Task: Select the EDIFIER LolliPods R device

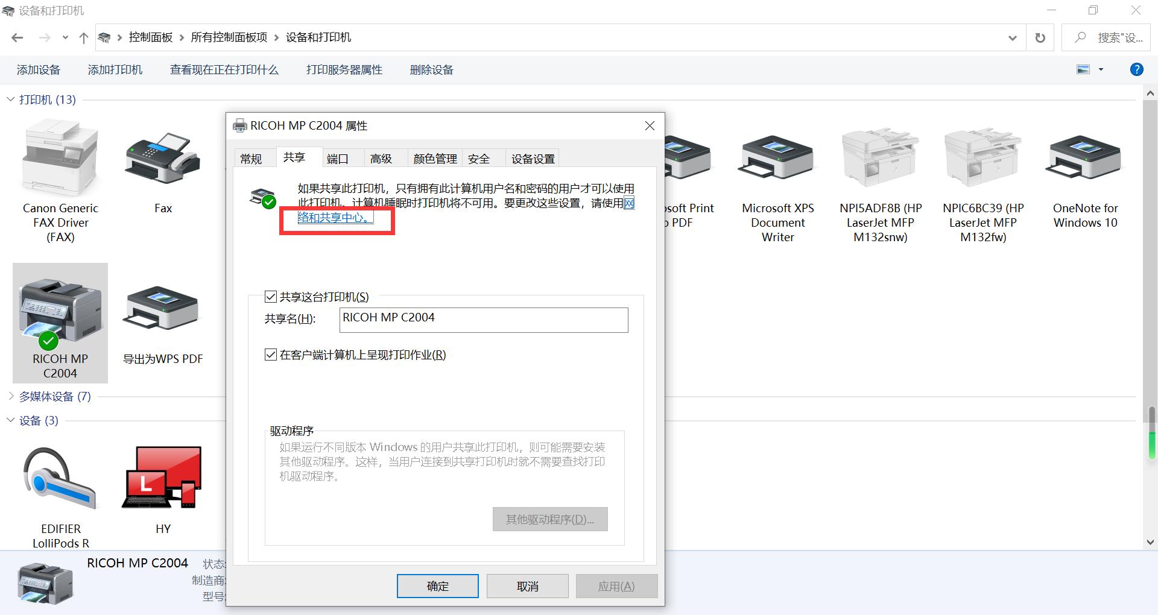Action: pos(60,478)
